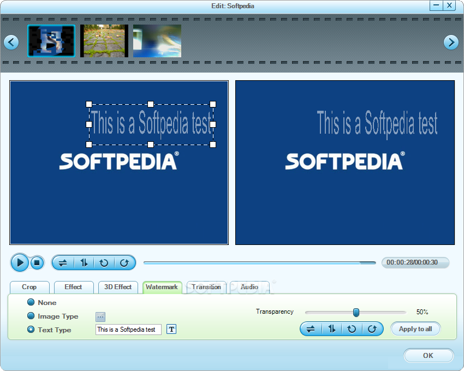Click the video playback progress bar

(x=259, y=263)
